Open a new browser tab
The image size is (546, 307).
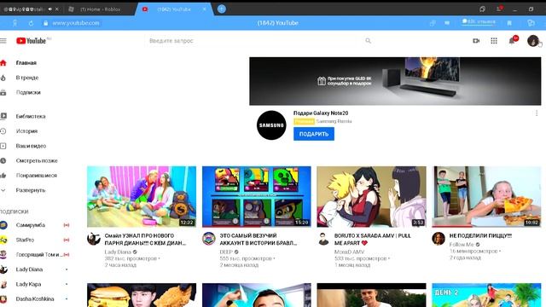[222, 9]
